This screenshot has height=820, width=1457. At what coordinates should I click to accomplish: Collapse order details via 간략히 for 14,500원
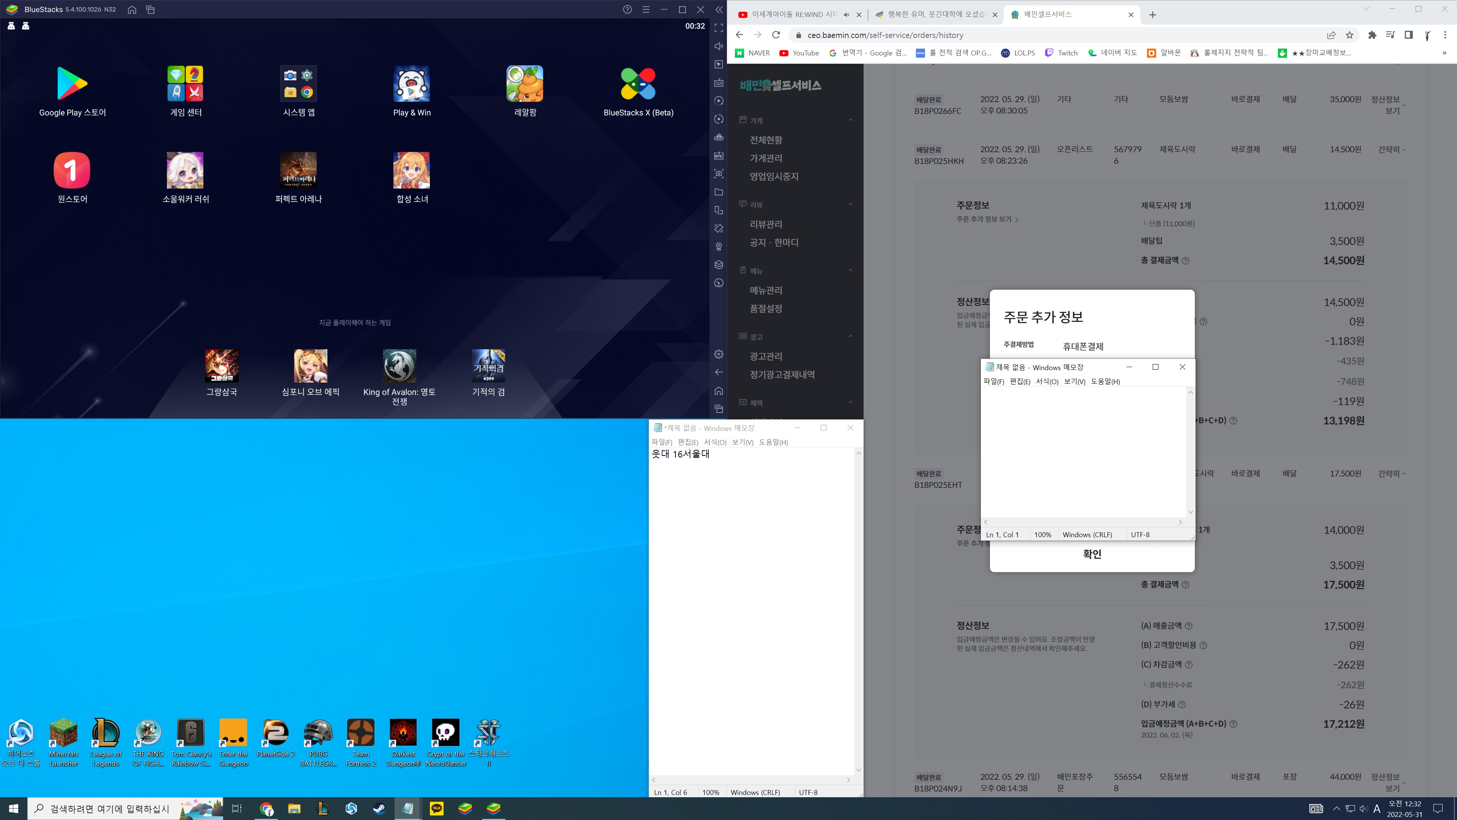tap(1391, 150)
